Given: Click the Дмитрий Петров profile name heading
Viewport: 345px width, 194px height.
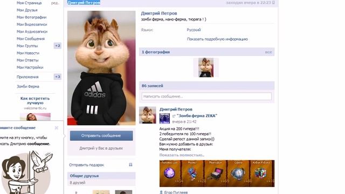Looking at the screenshot, I should point(159,13).
